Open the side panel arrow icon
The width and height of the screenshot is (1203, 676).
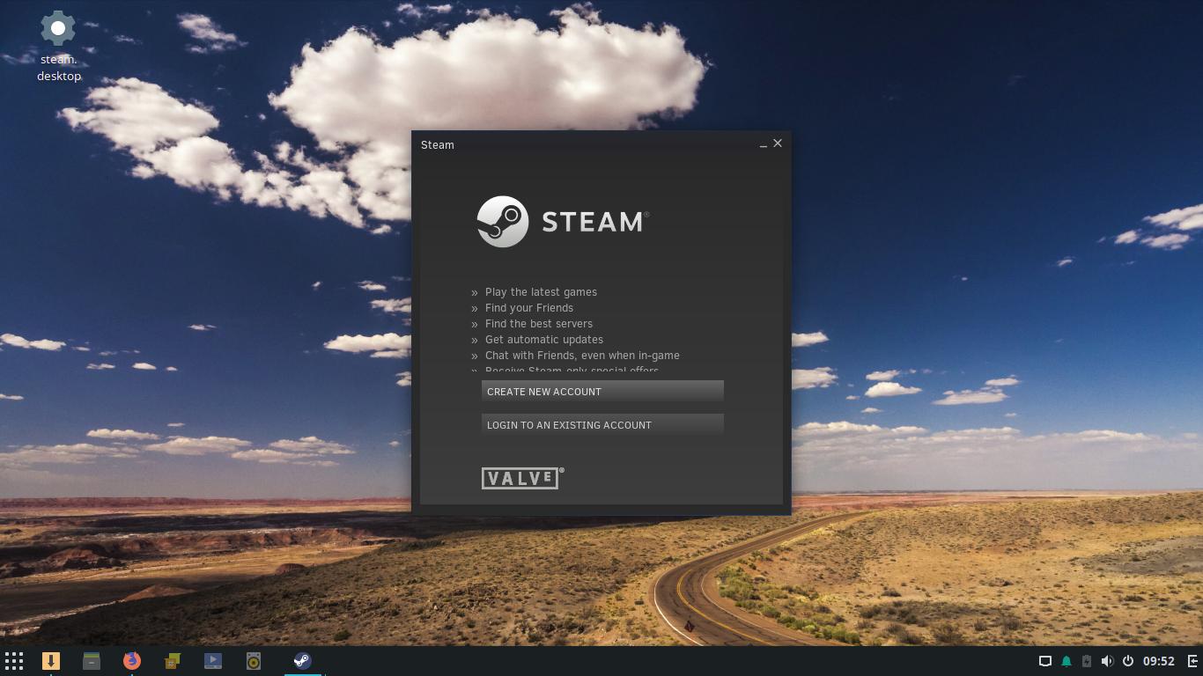pos(1192,661)
